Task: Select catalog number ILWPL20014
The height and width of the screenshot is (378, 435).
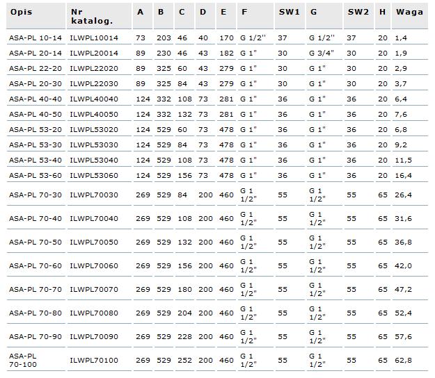Action: coord(94,54)
